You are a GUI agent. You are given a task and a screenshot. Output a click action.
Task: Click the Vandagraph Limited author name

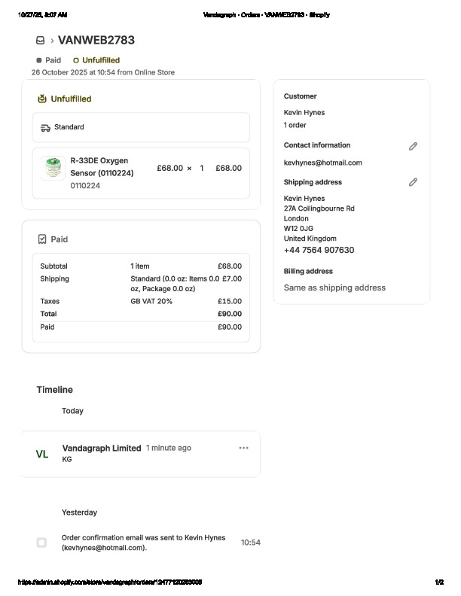coord(102,448)
